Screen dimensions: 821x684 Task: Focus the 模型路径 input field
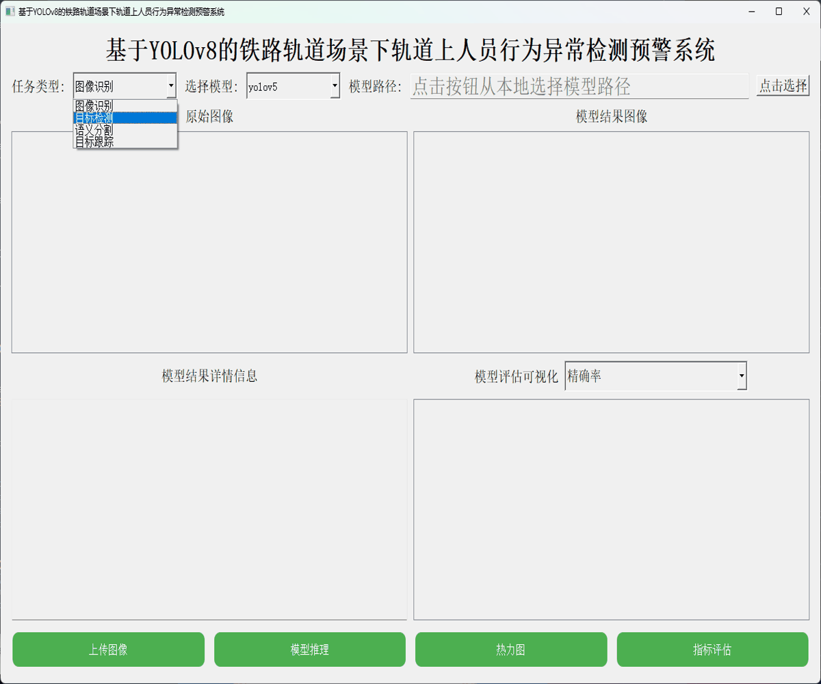tap(579, 86)
